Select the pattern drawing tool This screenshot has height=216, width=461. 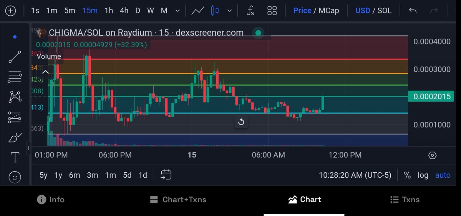click(x=15, y=97)
